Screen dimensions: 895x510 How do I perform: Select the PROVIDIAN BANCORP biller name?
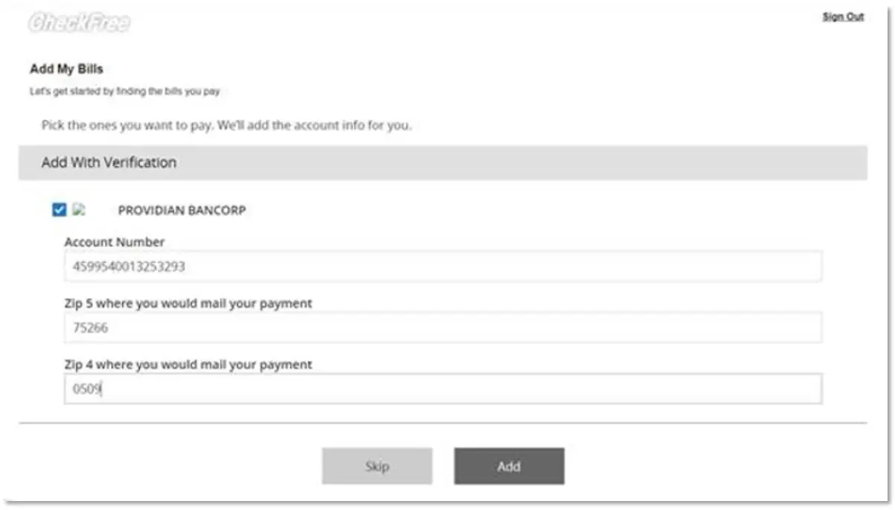[x=182, y=211]
